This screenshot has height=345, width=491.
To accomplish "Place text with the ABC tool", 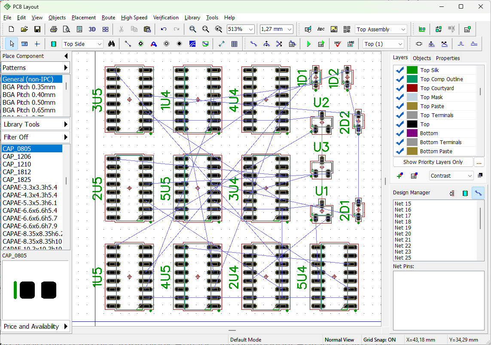I will click(x=321, y=29).
